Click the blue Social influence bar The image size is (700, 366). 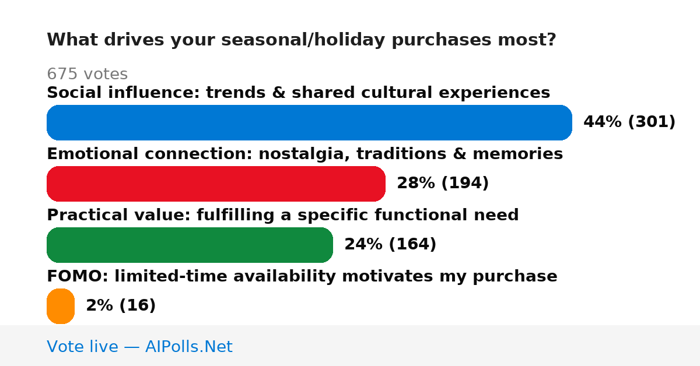(309, 122)
